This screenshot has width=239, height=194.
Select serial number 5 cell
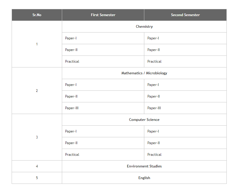37,178
